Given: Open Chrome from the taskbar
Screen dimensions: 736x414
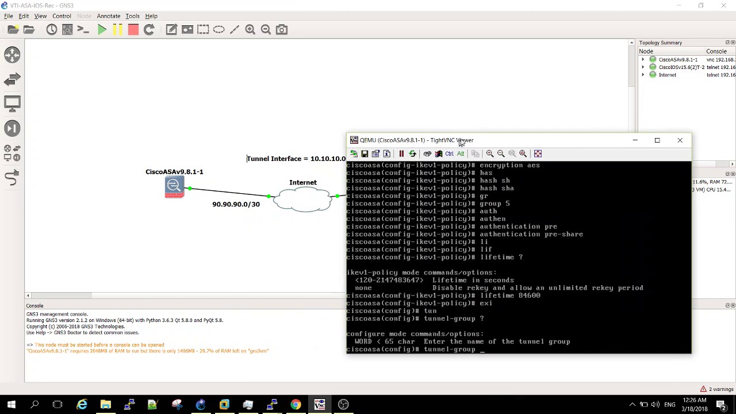Looking at the screenshot, I should click(x=296, y=405).
